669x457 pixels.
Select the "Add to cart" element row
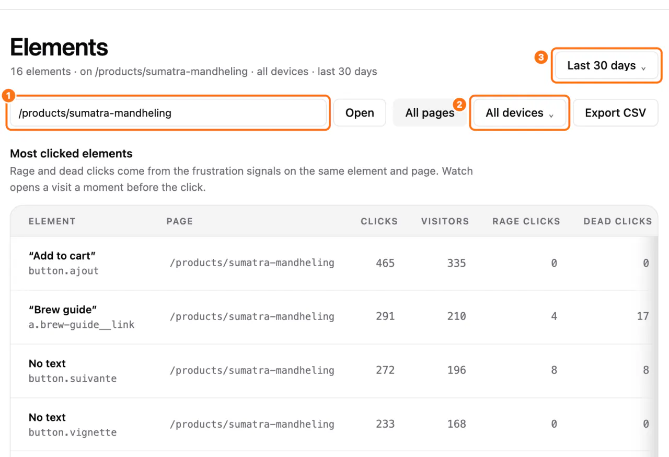tap(334, 263)
